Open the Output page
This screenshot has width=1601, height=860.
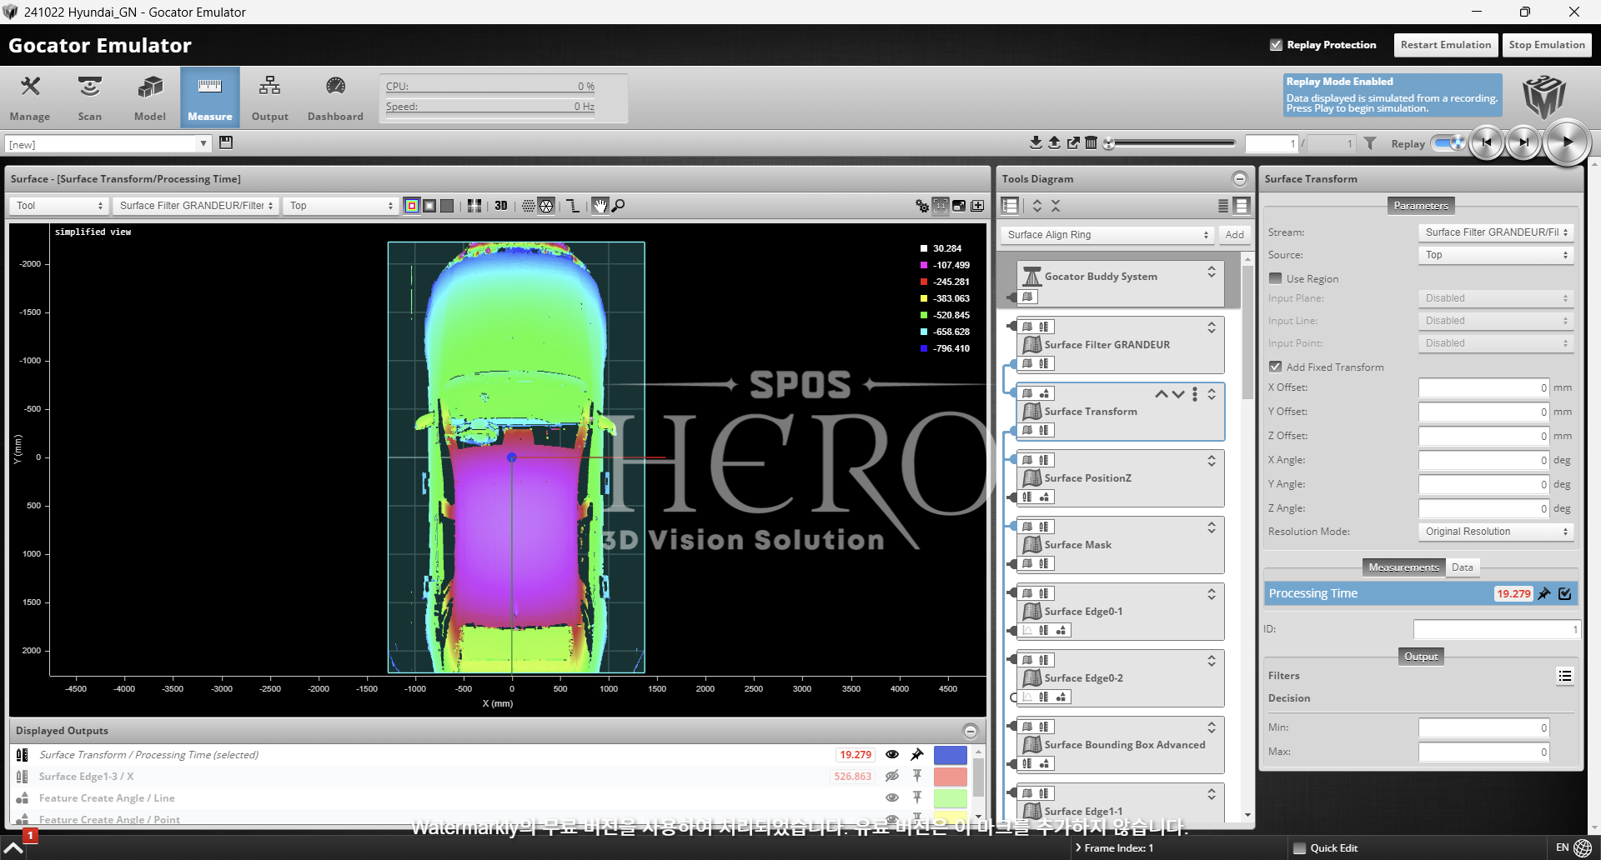[270, 97]
